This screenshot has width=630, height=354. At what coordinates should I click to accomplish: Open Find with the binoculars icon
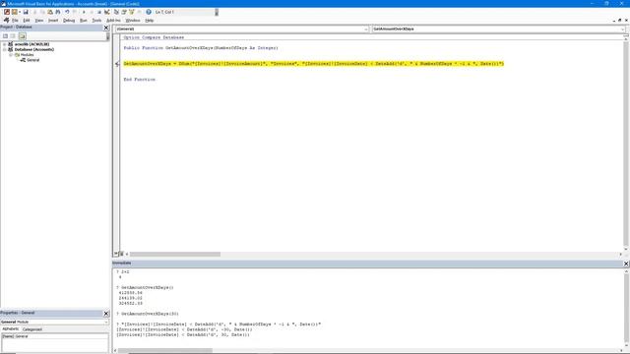pyautogui.click(x=58, y=12)
